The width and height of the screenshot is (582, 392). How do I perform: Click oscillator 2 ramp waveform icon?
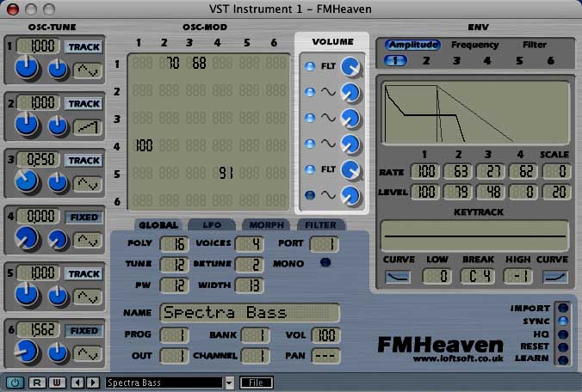(x=88, y=127)
